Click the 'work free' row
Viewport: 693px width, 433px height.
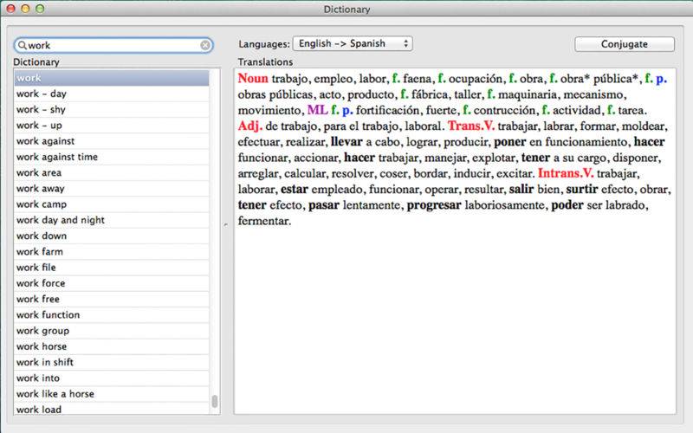click(x=112, y=299)
